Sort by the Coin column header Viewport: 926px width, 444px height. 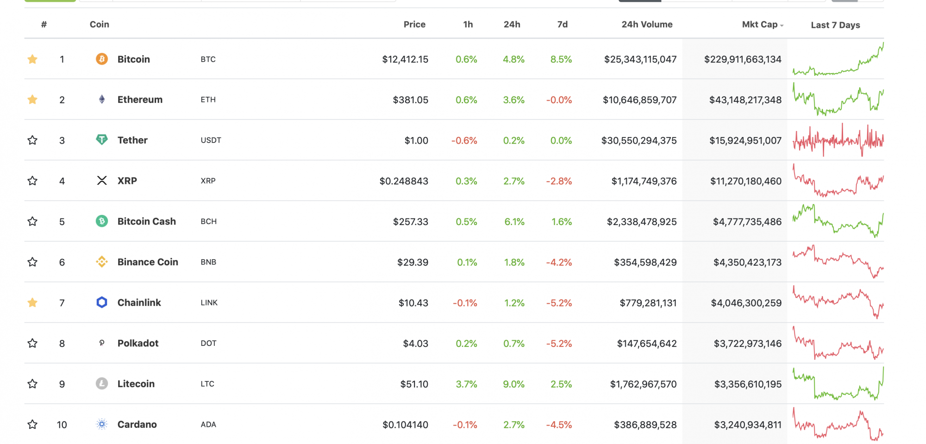click(x=100, y=25)
